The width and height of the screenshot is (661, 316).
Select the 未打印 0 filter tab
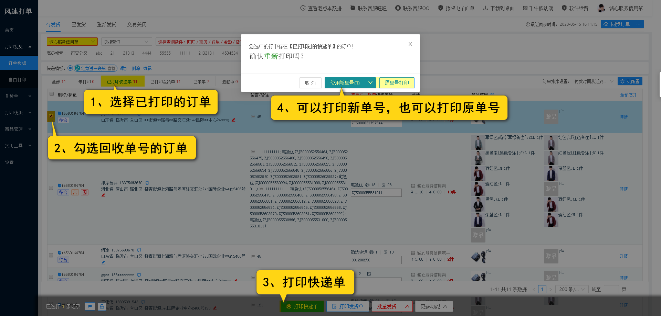tap(86, 81)
